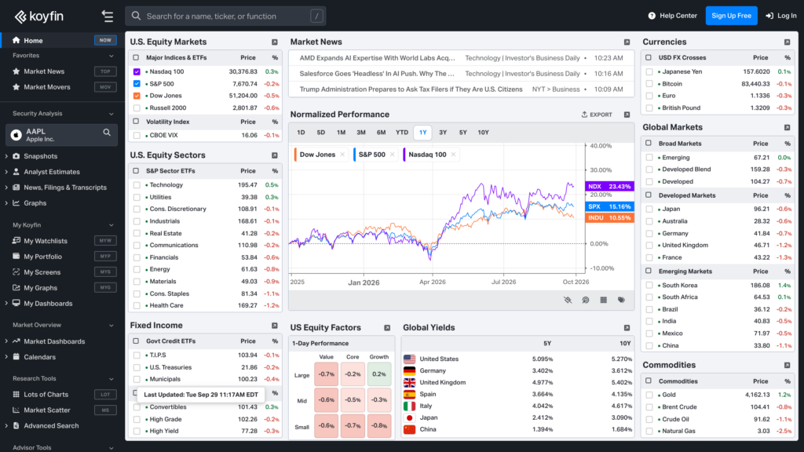
Task: Open Currencies panel expand icon
Action: click(x=787, y=42)
